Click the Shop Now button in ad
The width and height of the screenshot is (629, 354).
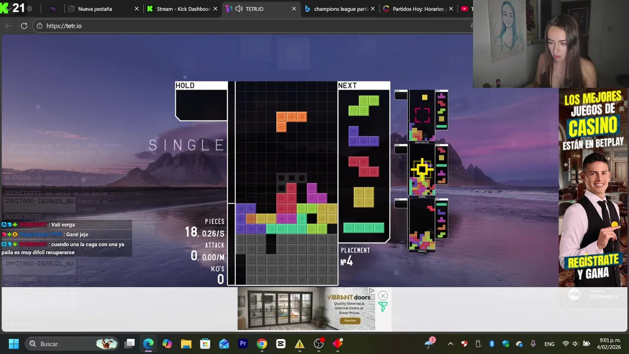(350, 321)
